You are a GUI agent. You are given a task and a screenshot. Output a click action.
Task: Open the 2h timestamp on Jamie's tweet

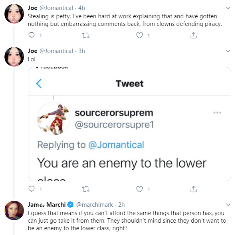pyautogui.click(x=121, y=205)
